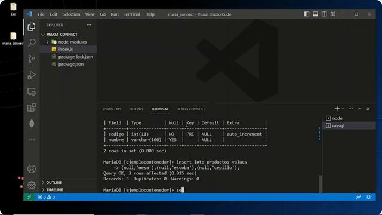Switch to the DEBUG CONSOLE tab
The width and height of the screenshot is (382, 215).
click(191, 109)
